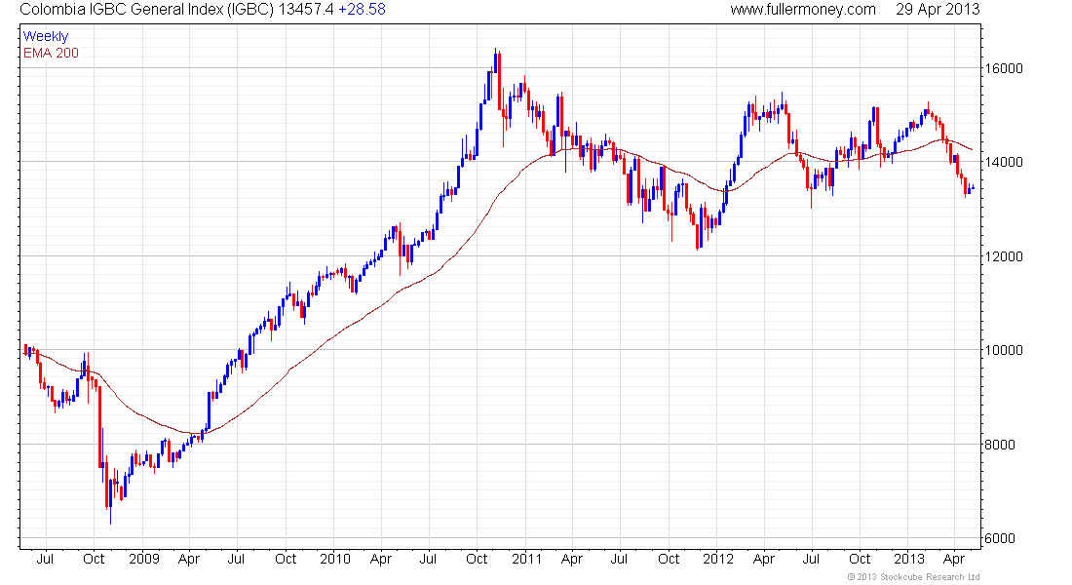Click the copyright '2013 Stockcube Research Ltd' text
Viewport: 1072px width, 585px height.
[913, 577]
